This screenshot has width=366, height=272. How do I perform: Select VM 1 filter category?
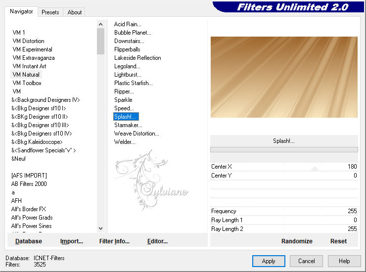[x=19, y=33]
